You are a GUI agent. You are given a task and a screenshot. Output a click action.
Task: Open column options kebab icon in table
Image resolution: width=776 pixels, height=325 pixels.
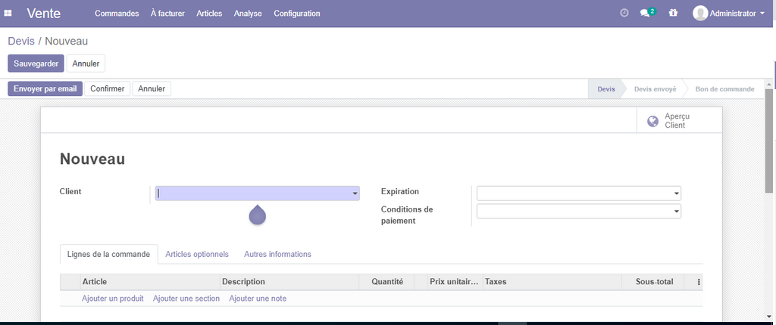click(x=699, y=282)
